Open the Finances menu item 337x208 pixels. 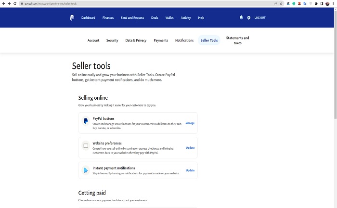coord(108,18)
